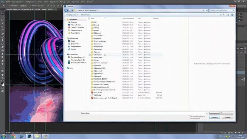
Task: Sort files by the Имя column header
Action: pyautogui.click(x=93, y=19)
